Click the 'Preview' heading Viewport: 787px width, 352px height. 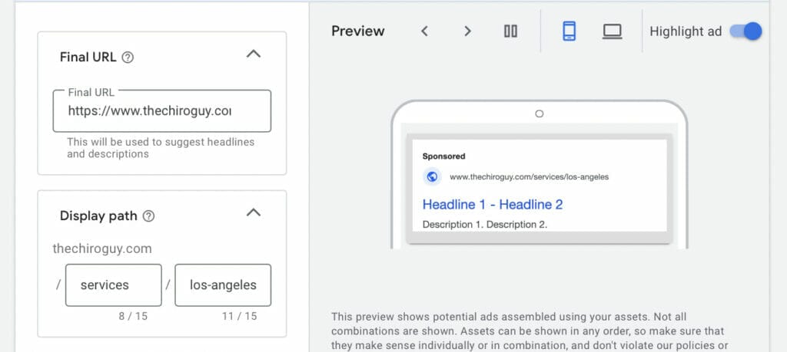click(358, 31)
